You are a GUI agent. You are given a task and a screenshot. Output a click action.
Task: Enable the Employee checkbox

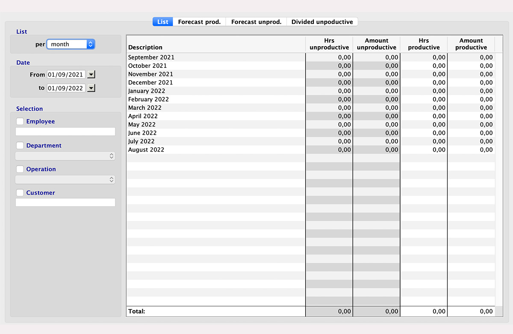[20, 121]
